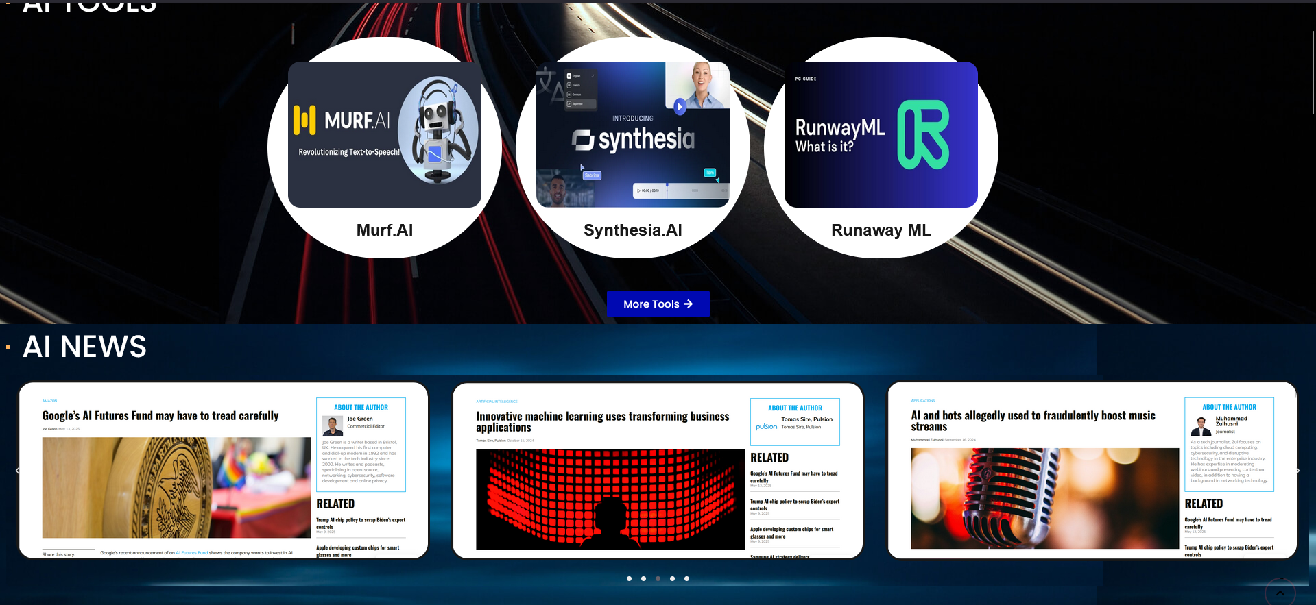Viewport: 1316px width, 605px height.
Task: Select the second carousel pagination dot
Action: tap(643, 579)
